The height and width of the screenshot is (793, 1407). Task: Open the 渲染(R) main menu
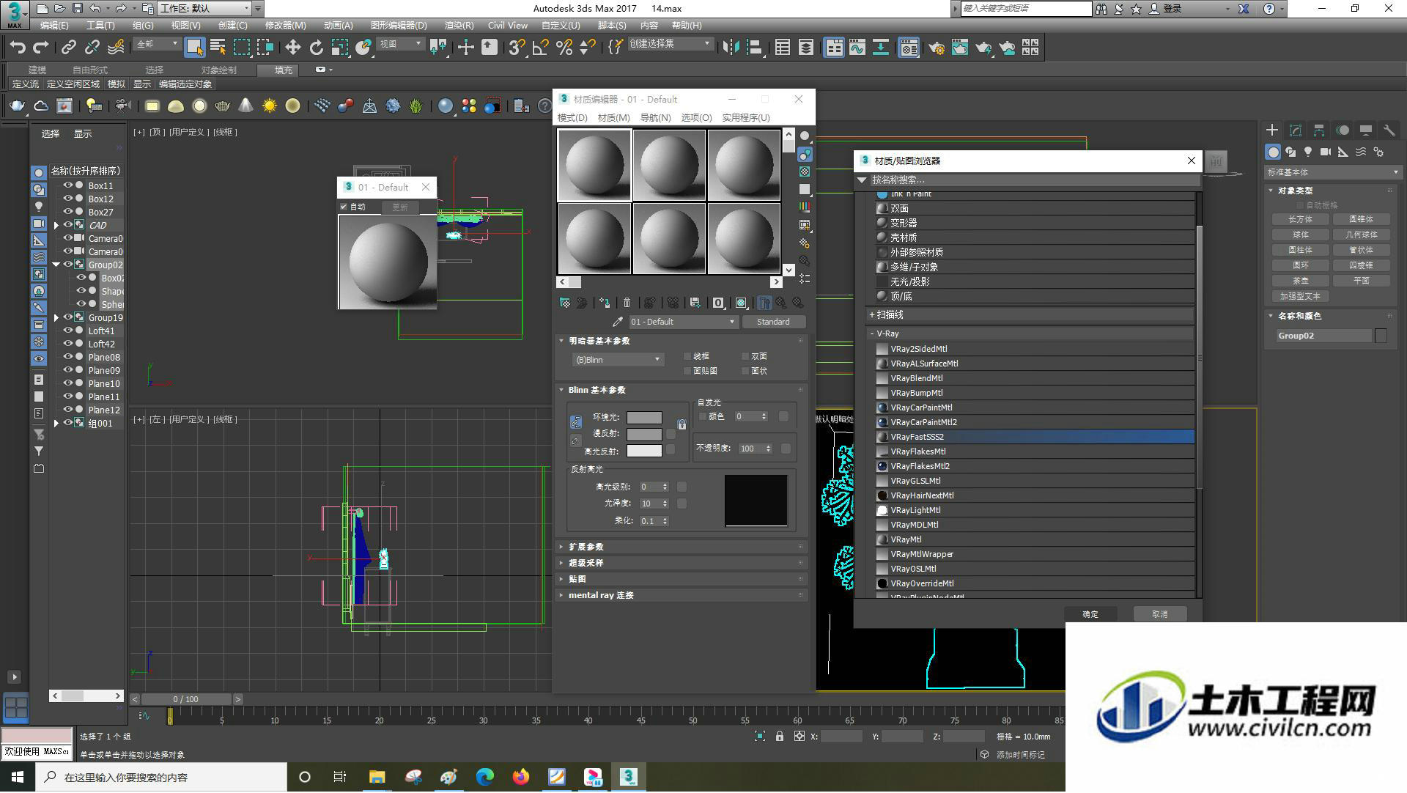click(459, 25)
